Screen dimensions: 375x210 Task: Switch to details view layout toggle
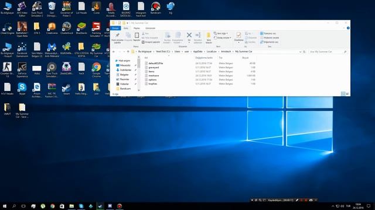click(343, 94)
